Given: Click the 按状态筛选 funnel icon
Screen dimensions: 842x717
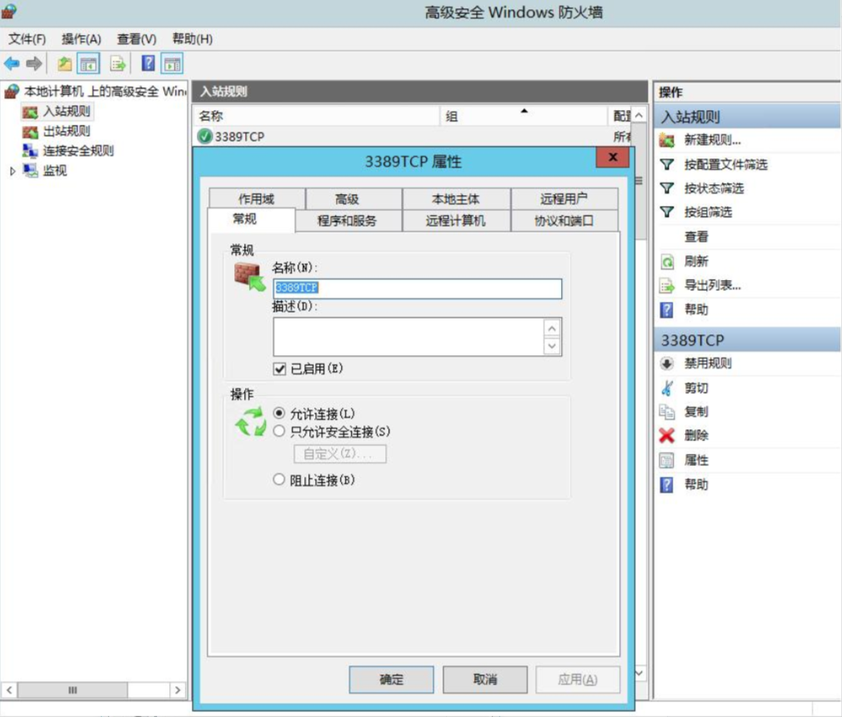Looking at the screenshot, I should [667, 188].
